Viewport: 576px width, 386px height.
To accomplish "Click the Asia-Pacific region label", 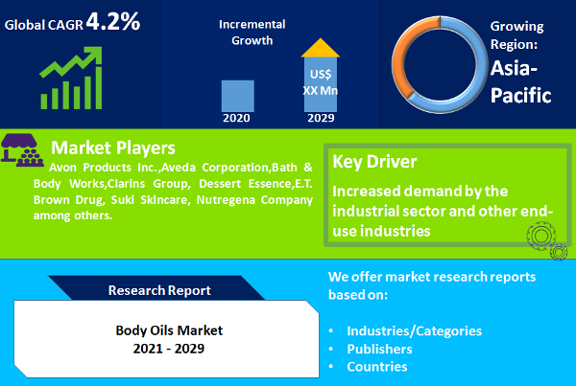I will coord(520,82).
